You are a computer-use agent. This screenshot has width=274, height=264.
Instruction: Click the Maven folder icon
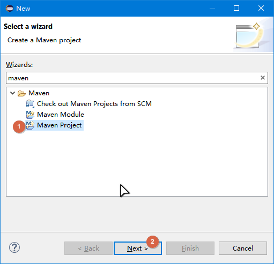(21, 93)
